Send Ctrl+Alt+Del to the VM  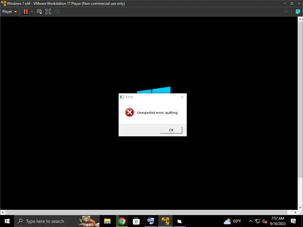(39, 12)
